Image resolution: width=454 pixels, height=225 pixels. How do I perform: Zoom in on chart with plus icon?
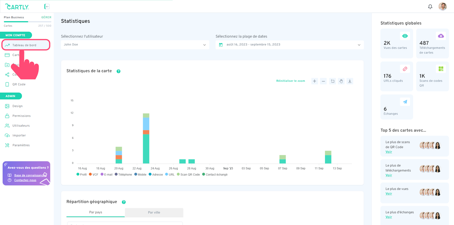click(315, 81)
